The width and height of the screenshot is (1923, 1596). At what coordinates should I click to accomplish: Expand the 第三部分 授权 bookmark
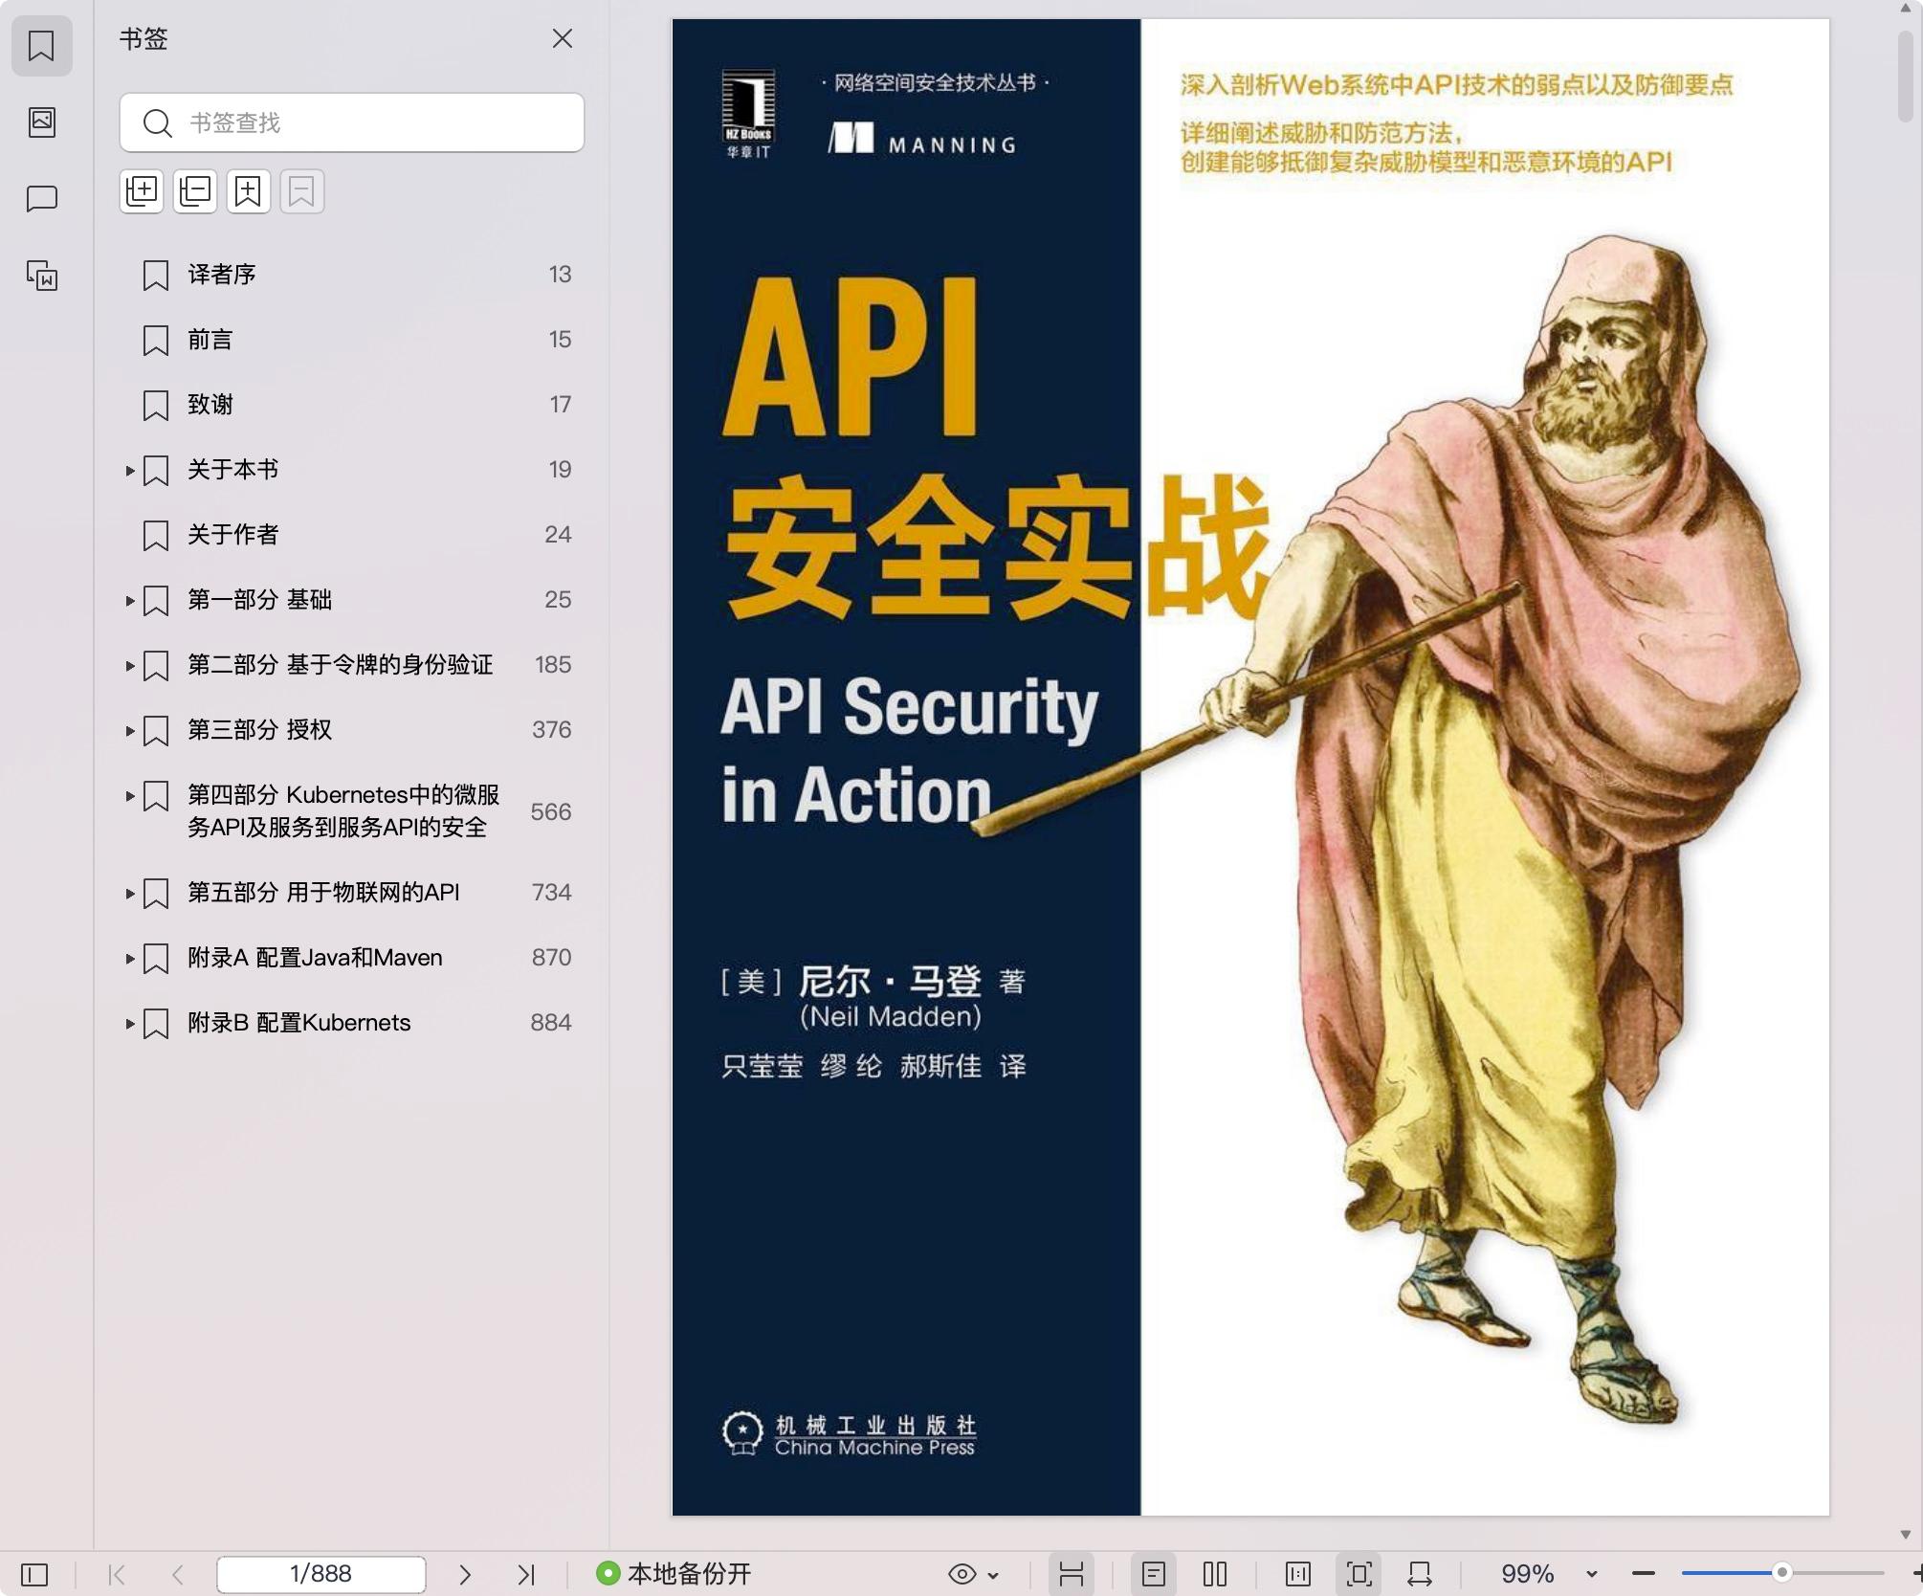[130, 731]
